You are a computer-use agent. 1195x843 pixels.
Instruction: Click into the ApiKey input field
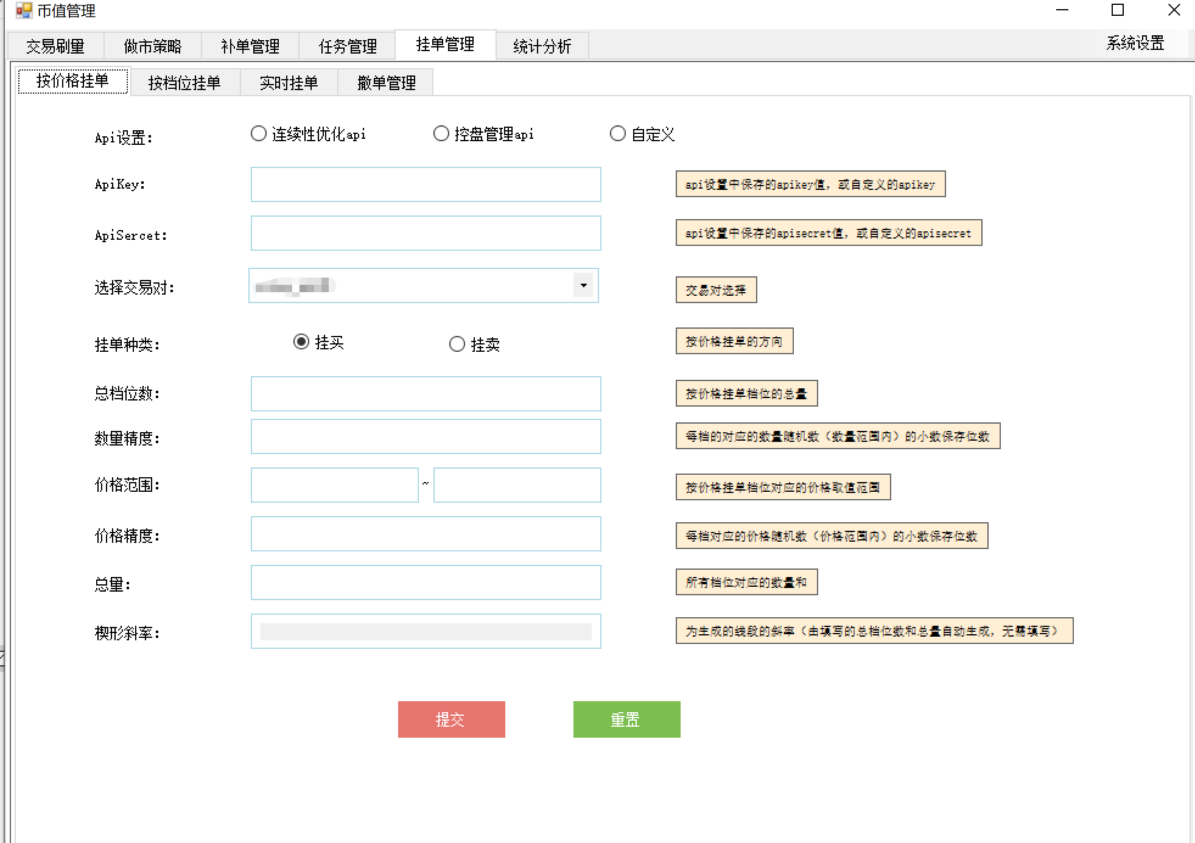point(426,184)
